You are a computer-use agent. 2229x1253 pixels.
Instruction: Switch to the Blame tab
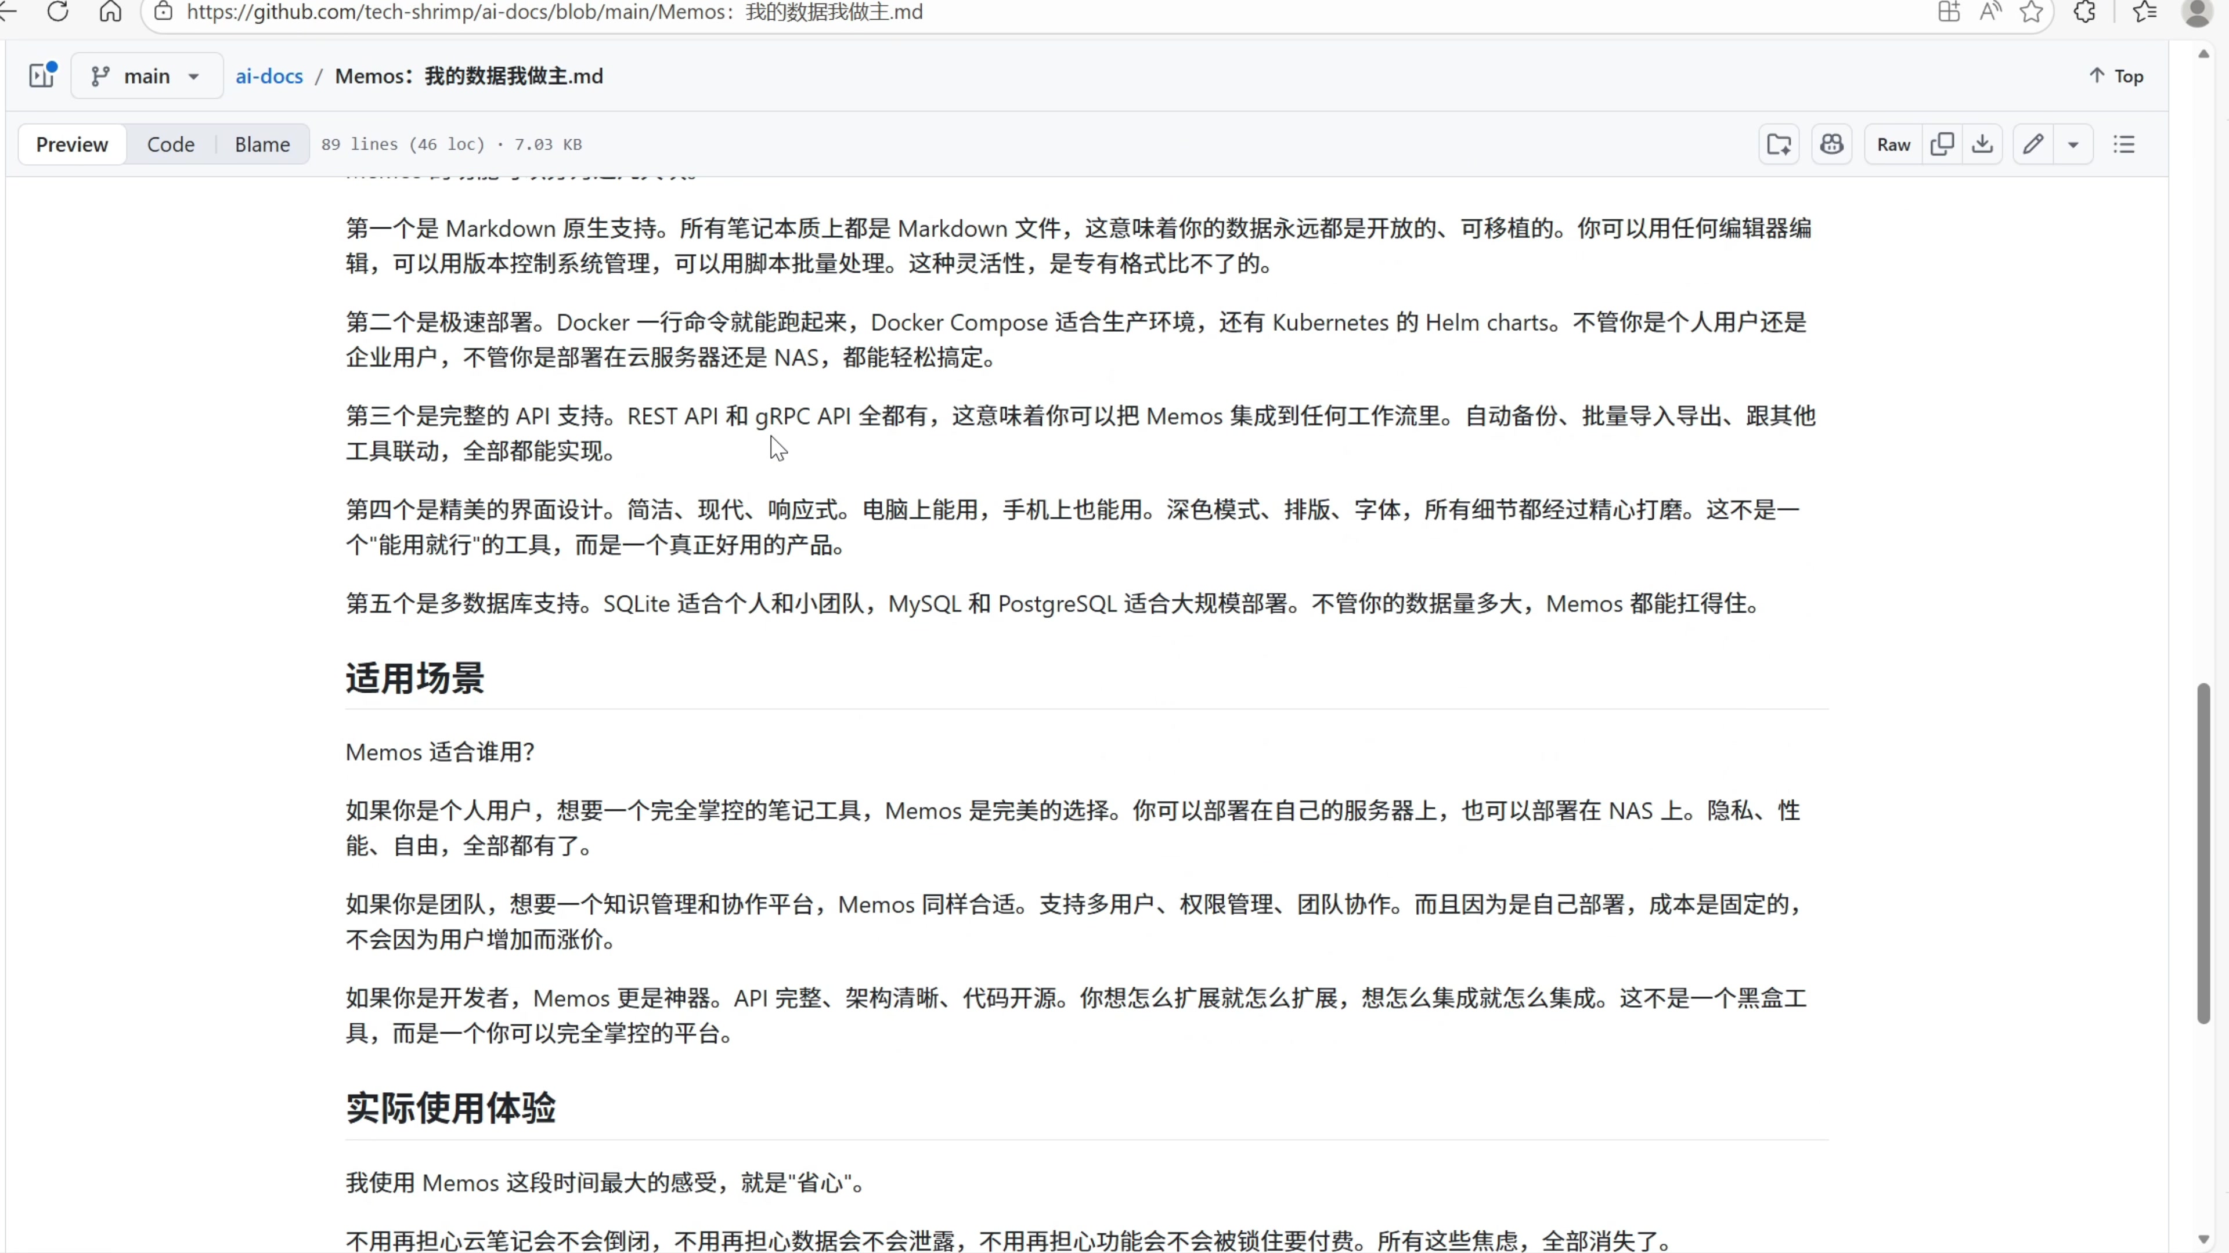tap(262, 144)
